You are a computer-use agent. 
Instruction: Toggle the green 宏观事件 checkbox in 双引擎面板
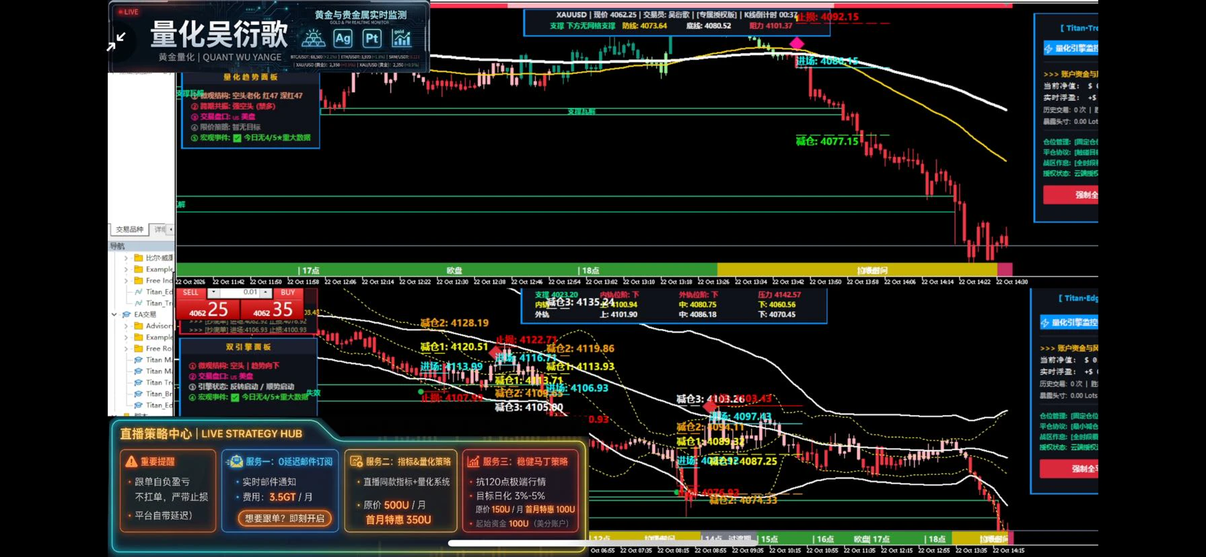[235, 398]
